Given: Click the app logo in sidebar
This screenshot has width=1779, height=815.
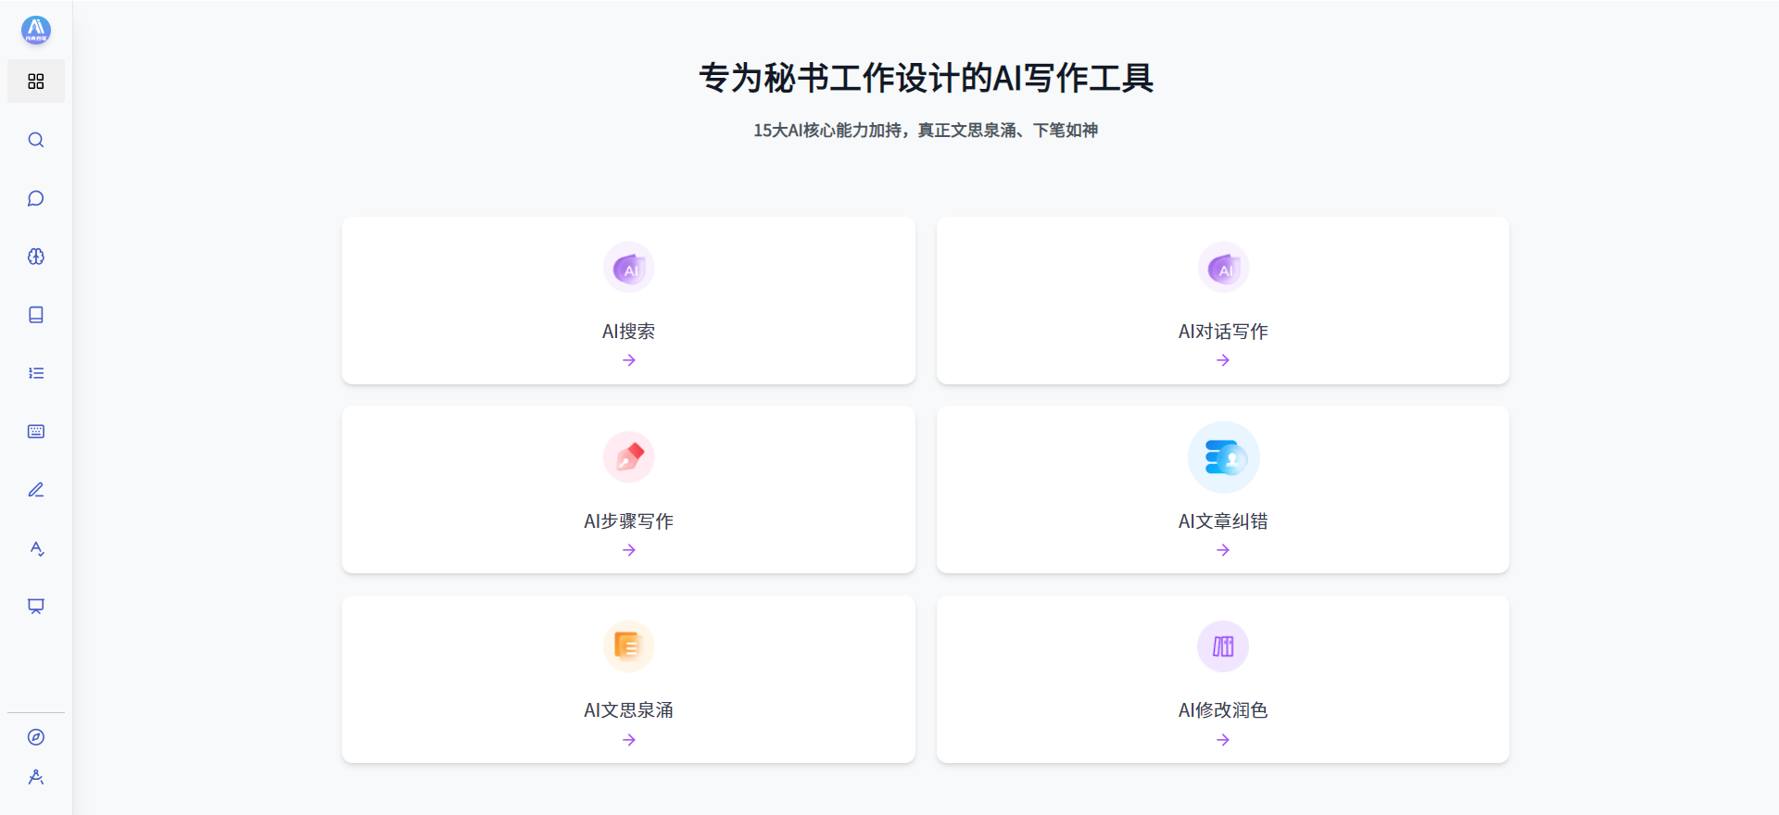Looking at the screenshot, I should 36,30.
